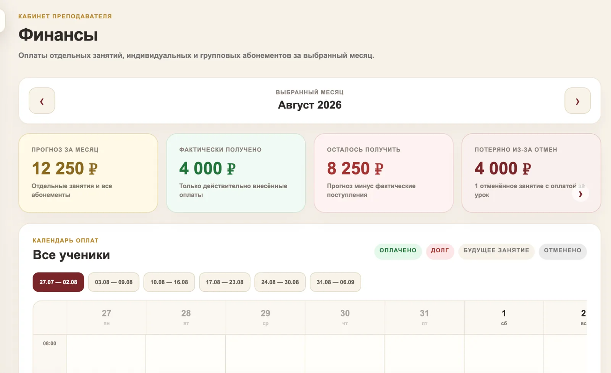Viewport: 611px width, 373px height.
Task: Click the Кабинет преподавателя breadcrumb label
Action: tap(65, 16)
